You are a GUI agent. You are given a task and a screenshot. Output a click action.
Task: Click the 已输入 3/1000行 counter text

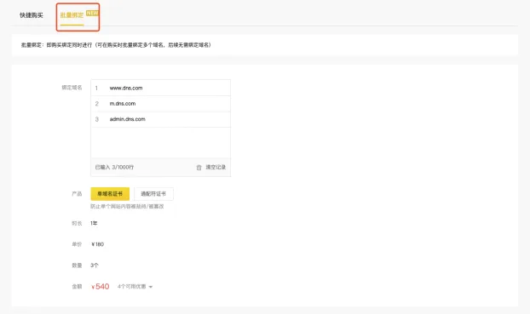click(114, 167)
